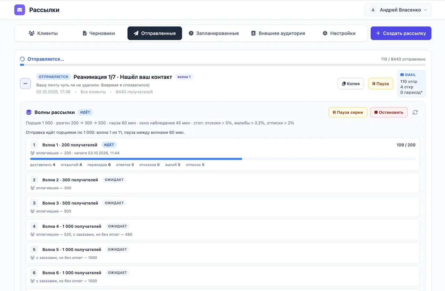Go to the Запланированные tab
This screenshot has width=445, height=291.
[214, 33]
